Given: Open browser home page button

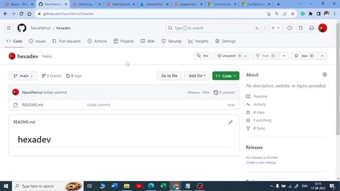Looking at the screenshot, I should [x=29, y=14].
